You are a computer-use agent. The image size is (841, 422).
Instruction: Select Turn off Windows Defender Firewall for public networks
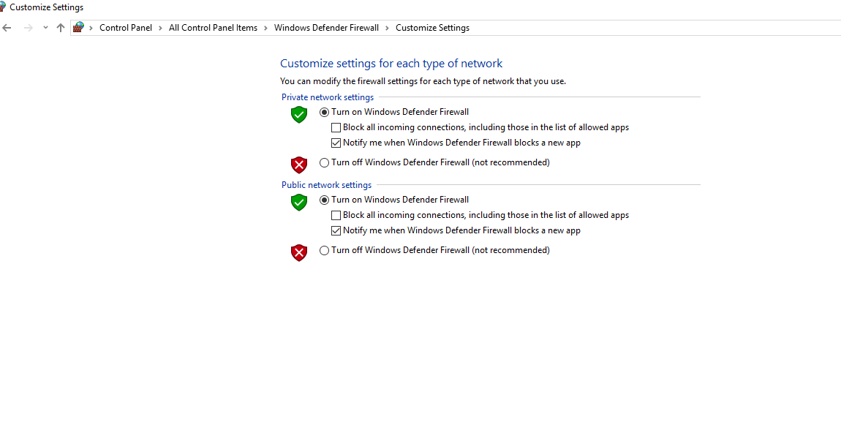click(x=324, y=250)
